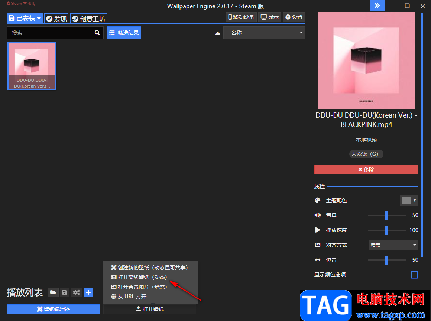Image resolution: width=431 pixels, height=321 pixels.
Task: Click the 播放速度 play icon
Action: pos(317,230)
